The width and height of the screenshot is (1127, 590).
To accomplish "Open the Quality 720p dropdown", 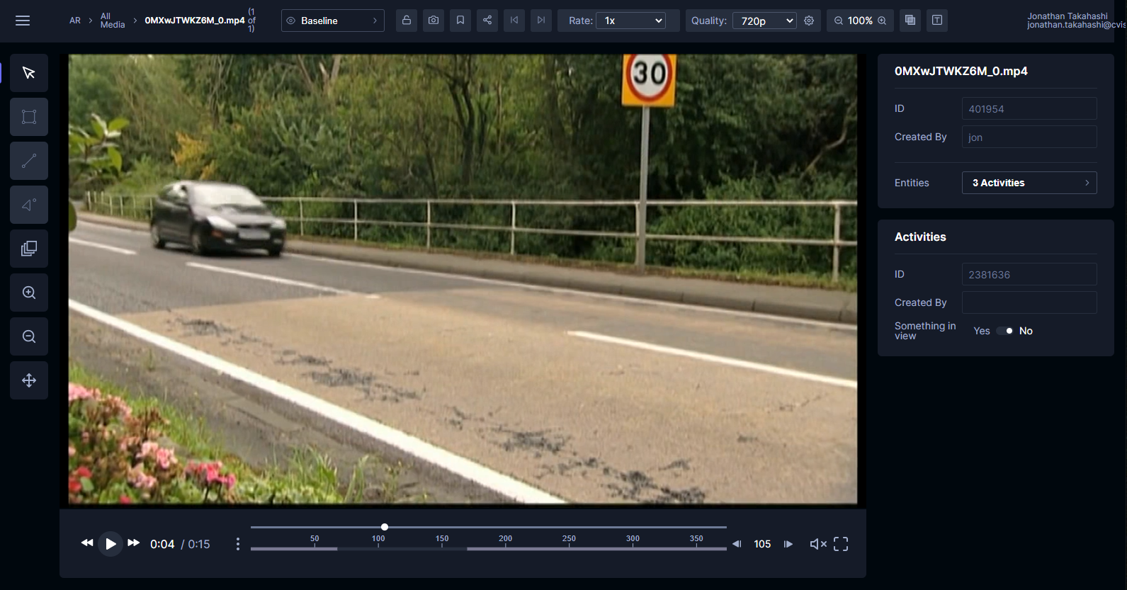I will coord(764,21).
